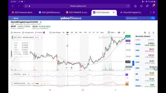Close the CCIV Interactive tab
Screen dimensions: 166x93
tap(114, 12)
